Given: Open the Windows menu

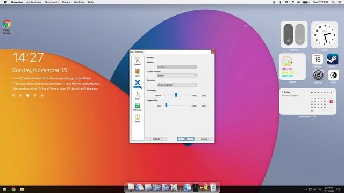Looking at the screenshot, I should click(79, 2).
